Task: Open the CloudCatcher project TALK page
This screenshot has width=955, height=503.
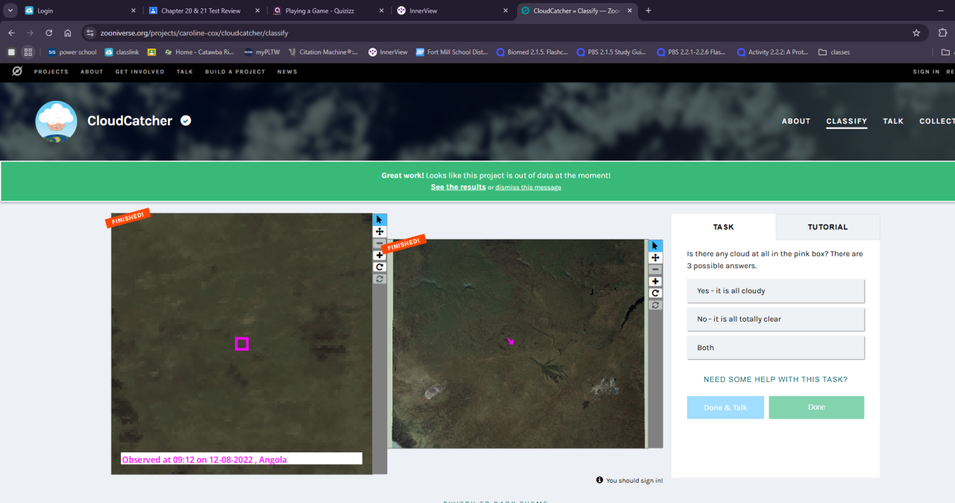Action: point(893,121)
